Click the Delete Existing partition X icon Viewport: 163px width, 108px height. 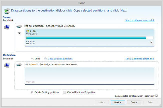tap(32, 92)
